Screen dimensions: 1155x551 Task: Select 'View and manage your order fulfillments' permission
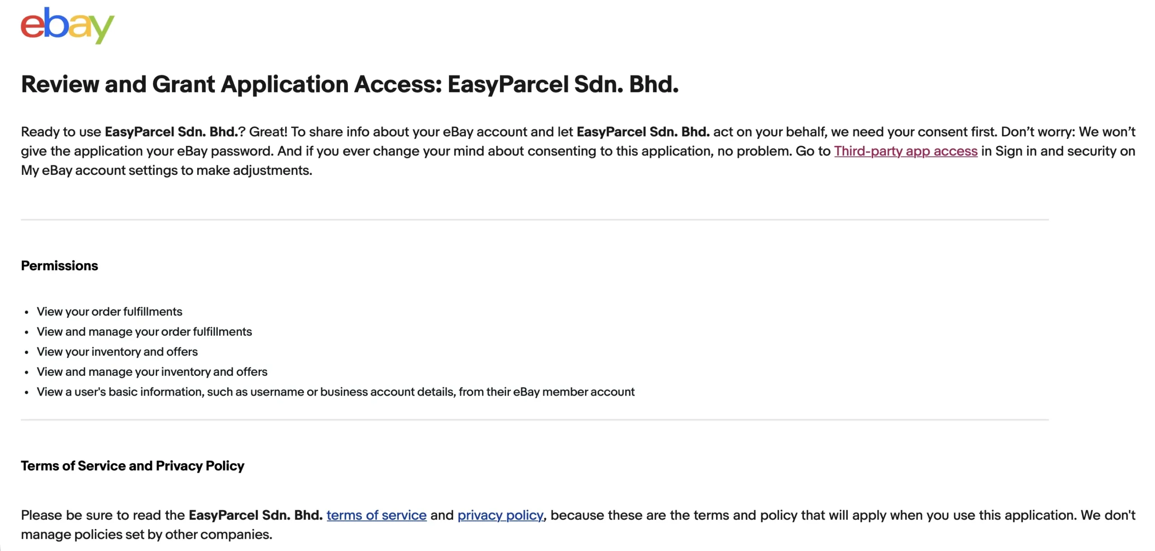coord(144,332)
